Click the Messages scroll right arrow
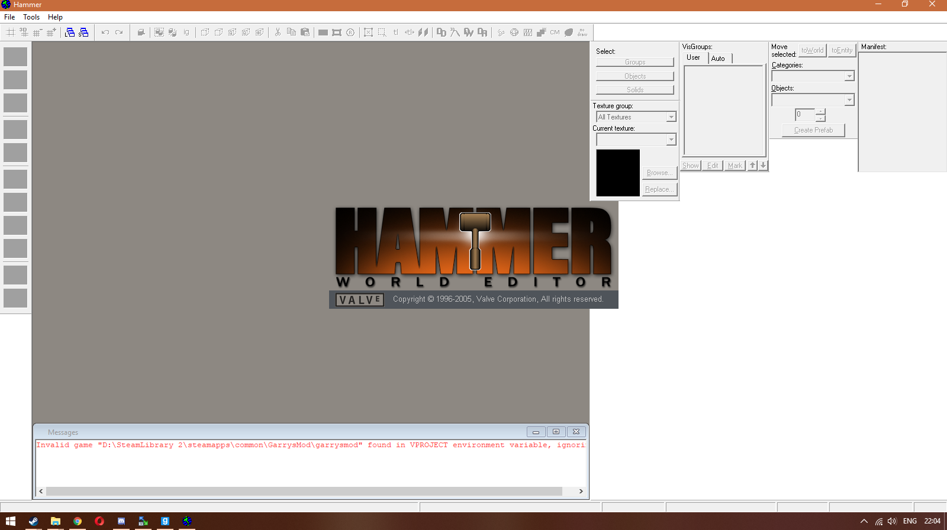 (x=581, y=491)
